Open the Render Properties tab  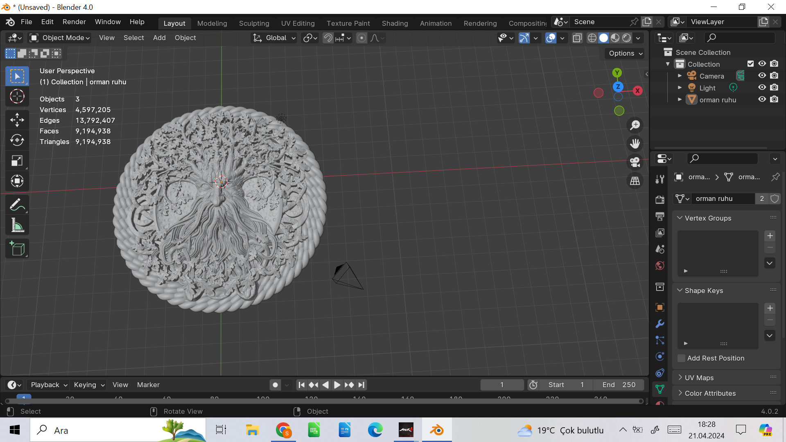pos(660,199)
